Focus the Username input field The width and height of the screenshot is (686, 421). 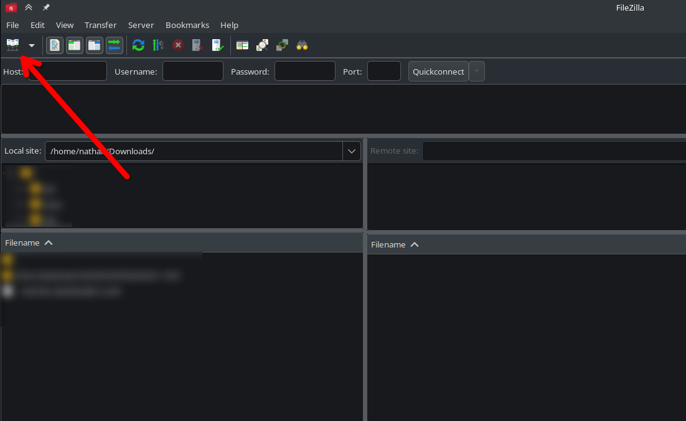[193, 72]
